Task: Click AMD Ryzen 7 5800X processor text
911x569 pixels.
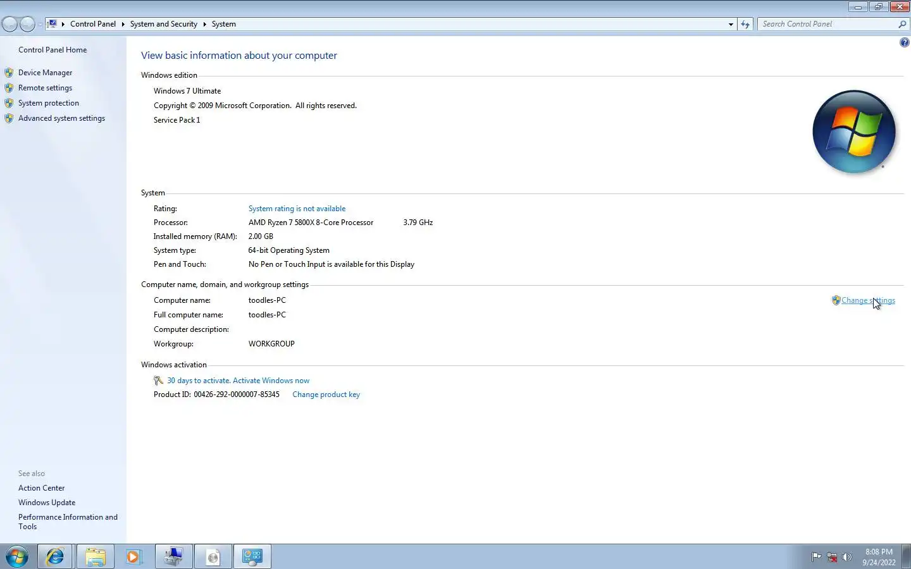Action: [x=311, y=223]
